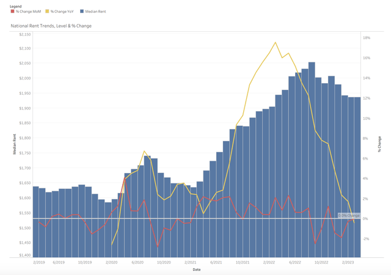Screen dimensions: 391x275
Task: Click the '$2,150' left axis label
Action: [x=25, y=34]
